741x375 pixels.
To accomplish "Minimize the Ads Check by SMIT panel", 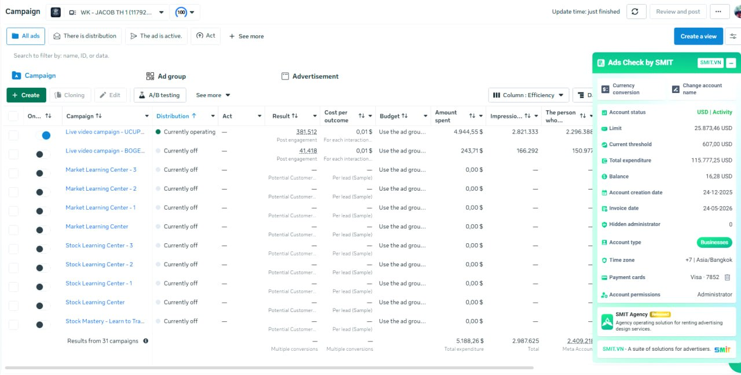I will [731, 62].
